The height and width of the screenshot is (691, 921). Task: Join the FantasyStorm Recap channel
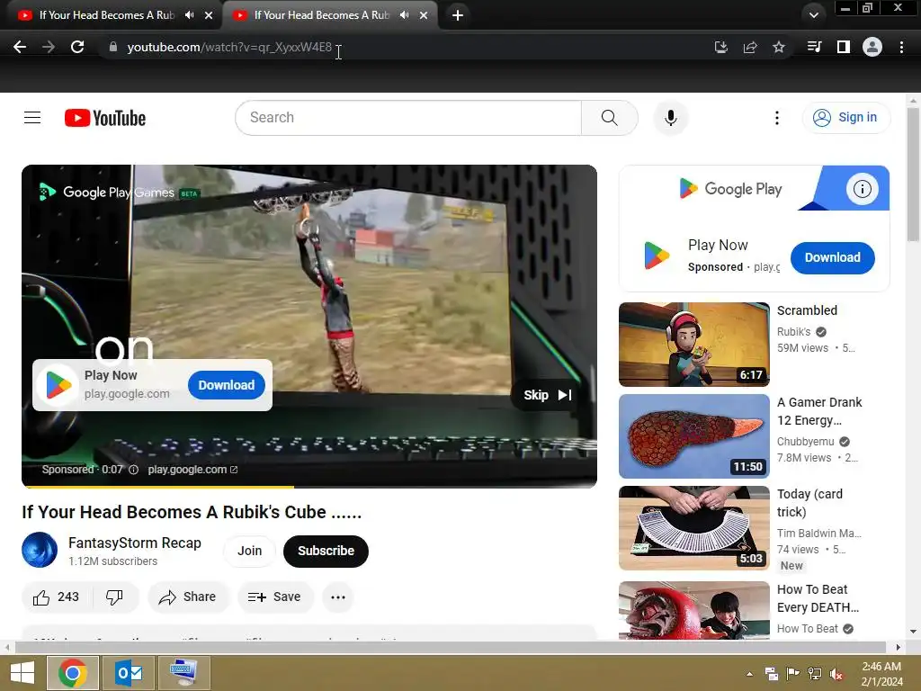coord(250,551)
